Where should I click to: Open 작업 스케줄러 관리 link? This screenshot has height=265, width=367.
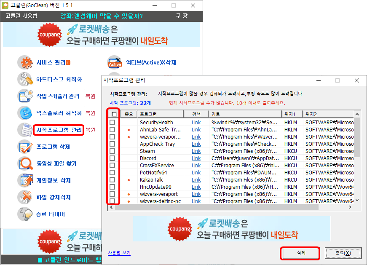tap(58, 96)
